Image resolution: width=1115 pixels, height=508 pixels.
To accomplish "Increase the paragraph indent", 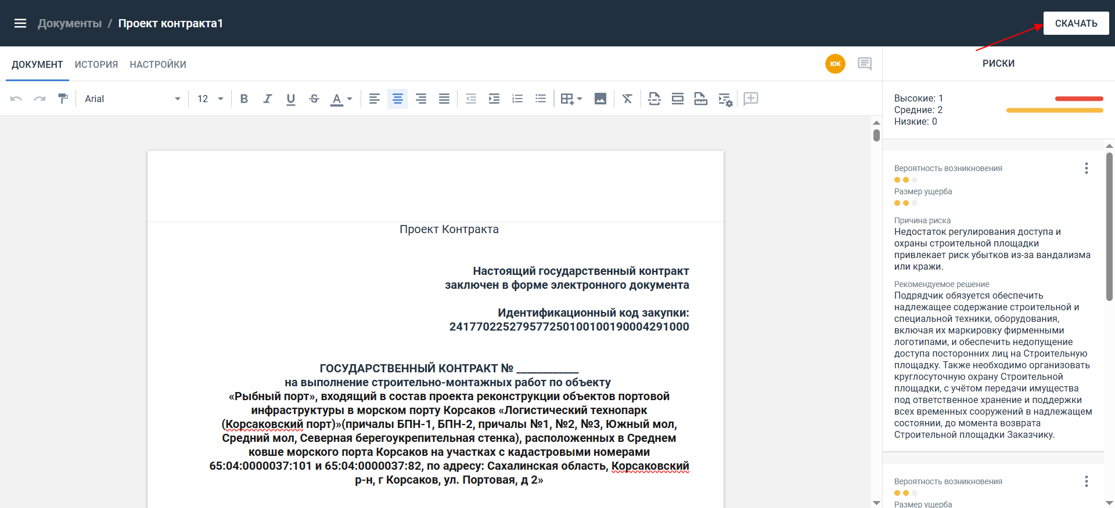I will (494, 99).
